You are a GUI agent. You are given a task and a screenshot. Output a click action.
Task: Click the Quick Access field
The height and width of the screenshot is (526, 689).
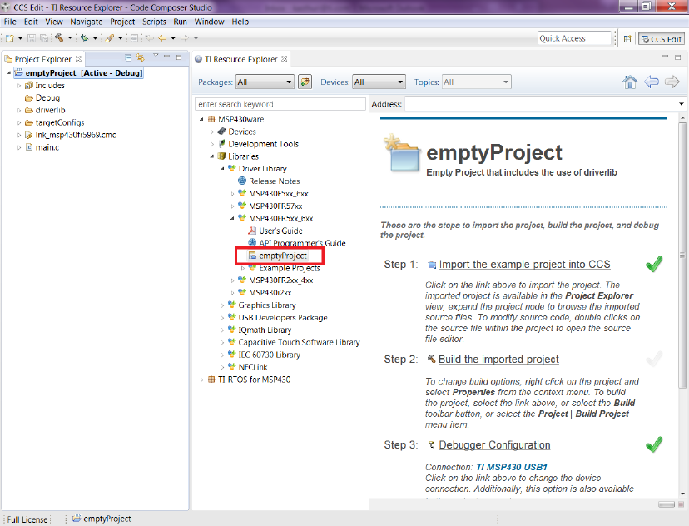point(575,38)
